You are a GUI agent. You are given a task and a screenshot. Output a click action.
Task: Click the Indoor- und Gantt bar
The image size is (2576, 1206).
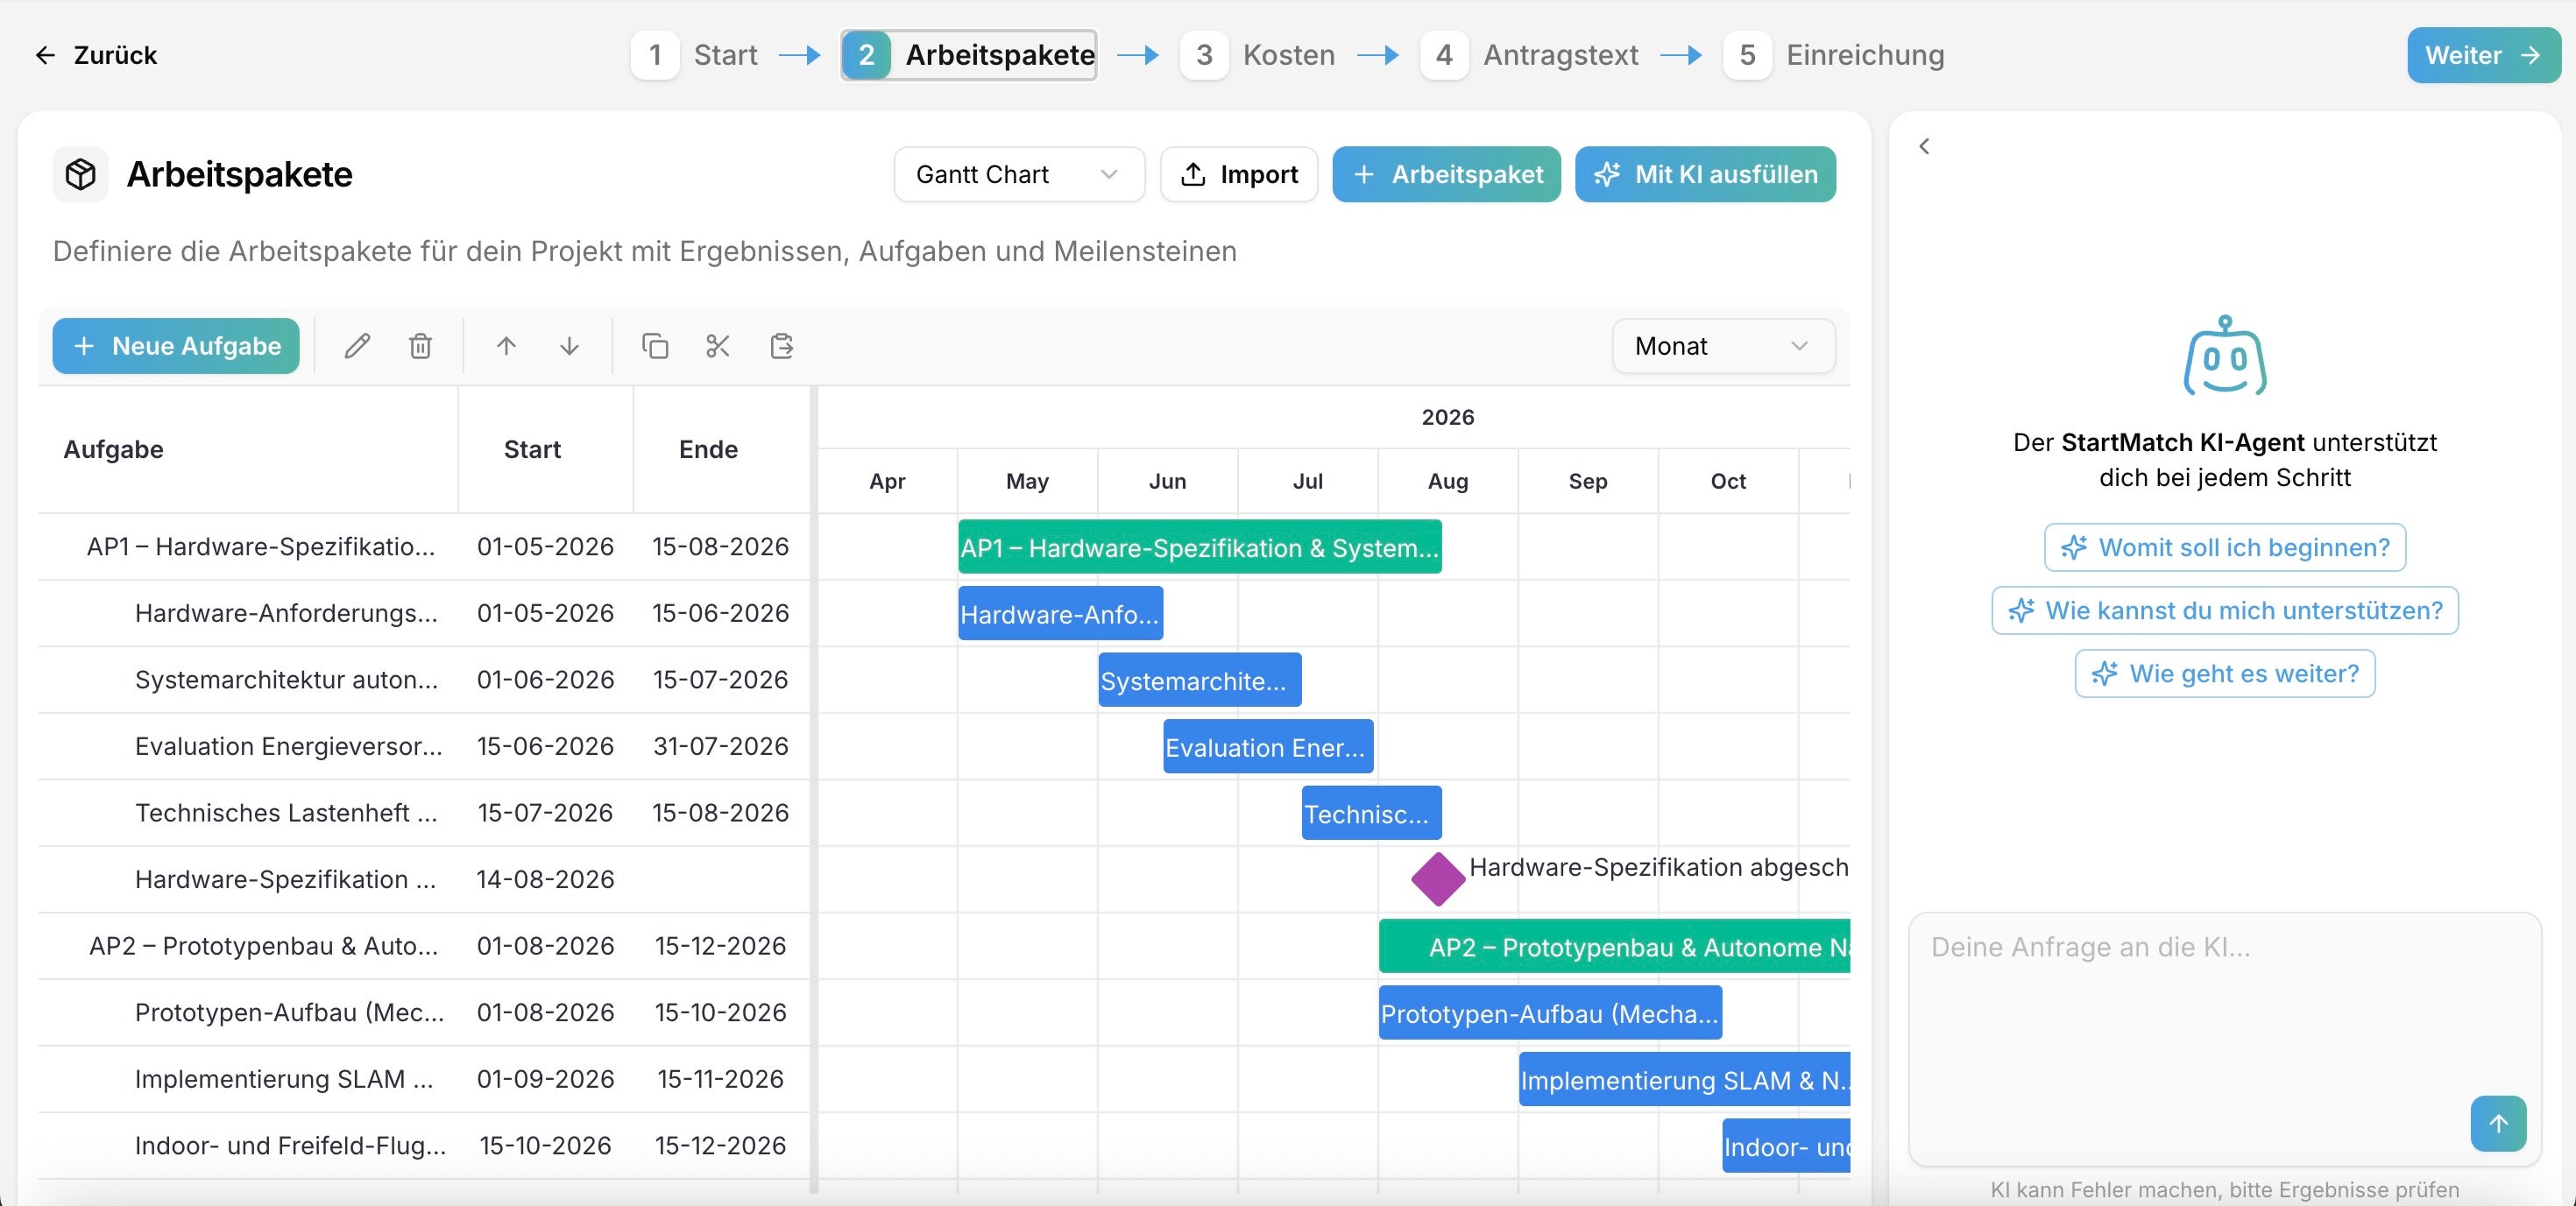(x=1786, y=1146)
